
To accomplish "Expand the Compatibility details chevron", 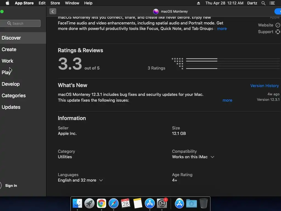I will (x=212, y=157).
